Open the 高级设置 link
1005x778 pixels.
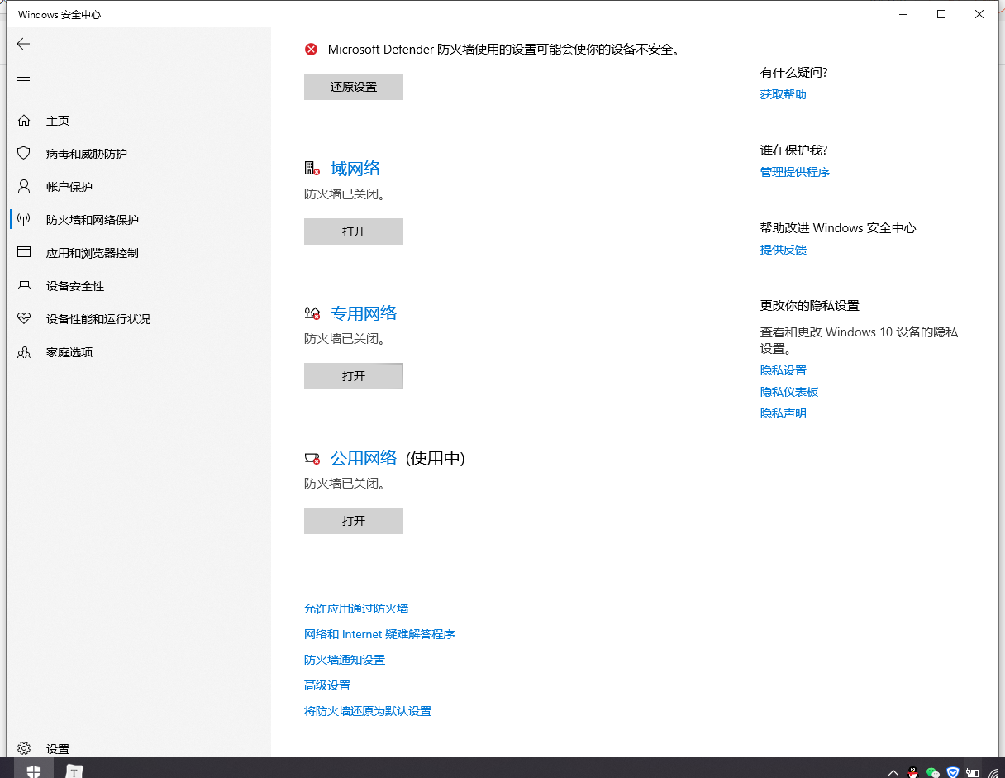[x=327, y=685]
